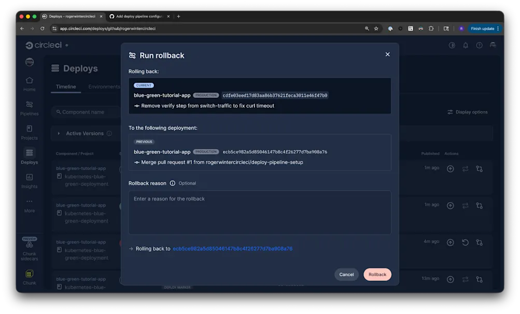Screen dimensions: 520x314
Task: Open More options in the sidebar
Action: [29, 206]
